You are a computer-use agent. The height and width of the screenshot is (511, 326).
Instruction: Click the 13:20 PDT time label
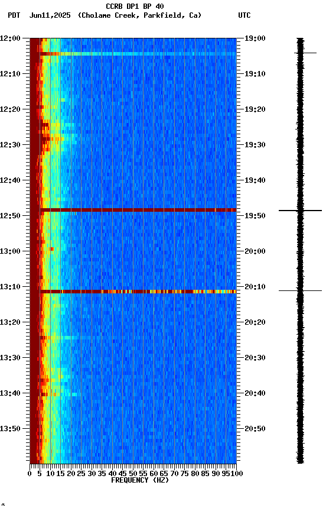(10, 322)
